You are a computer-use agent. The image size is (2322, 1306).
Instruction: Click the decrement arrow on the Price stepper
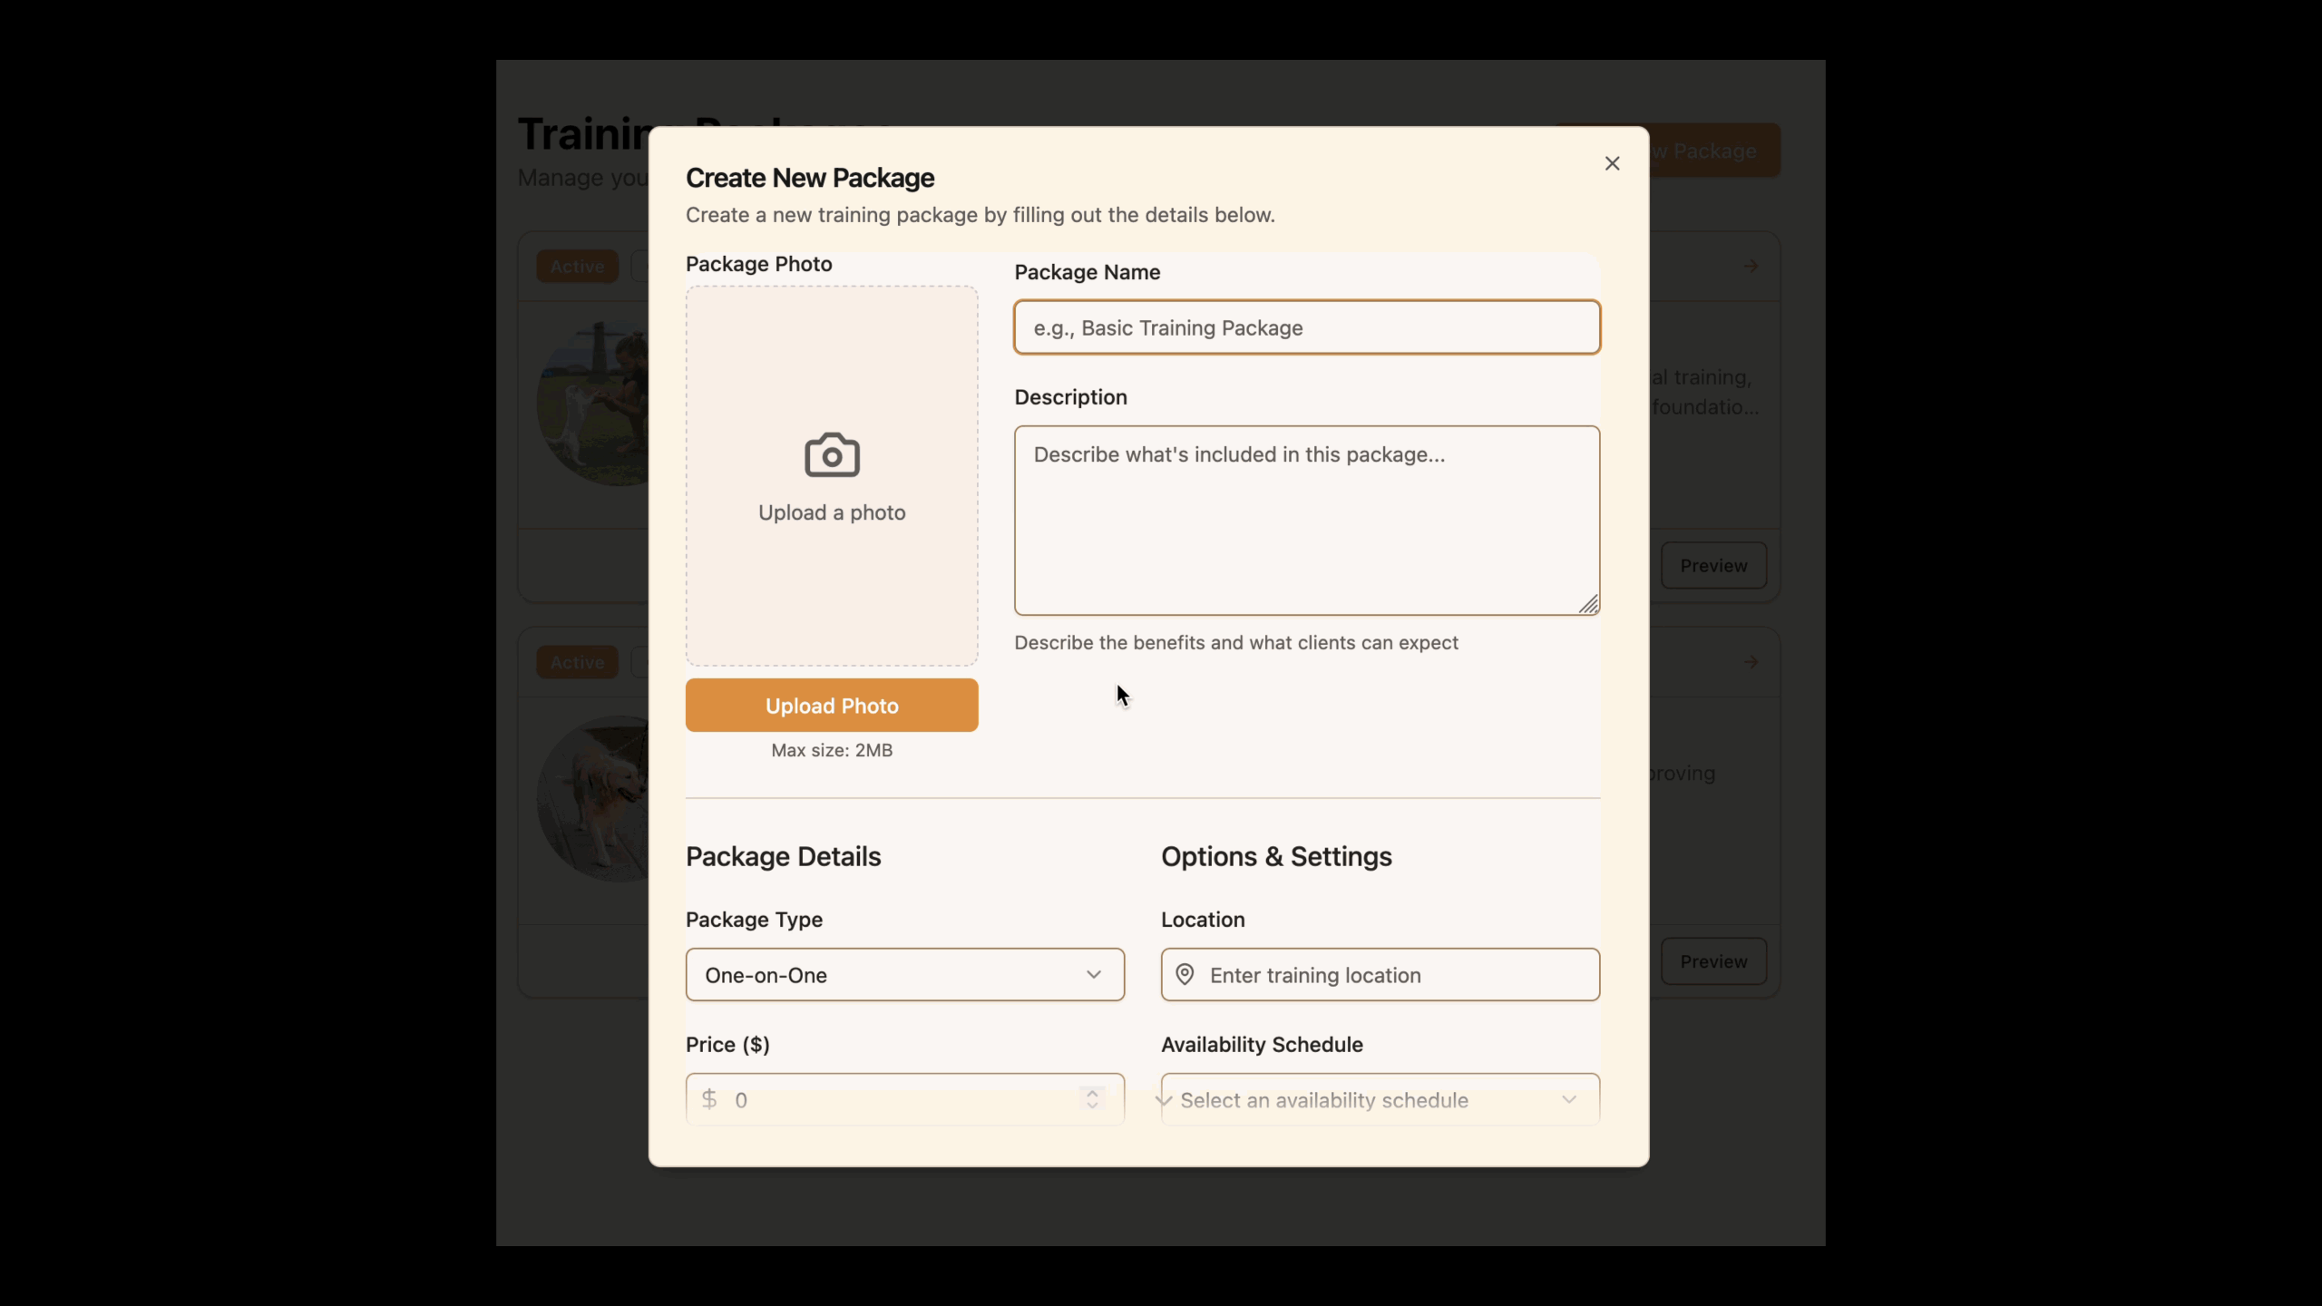[x=1091, y=1106]
